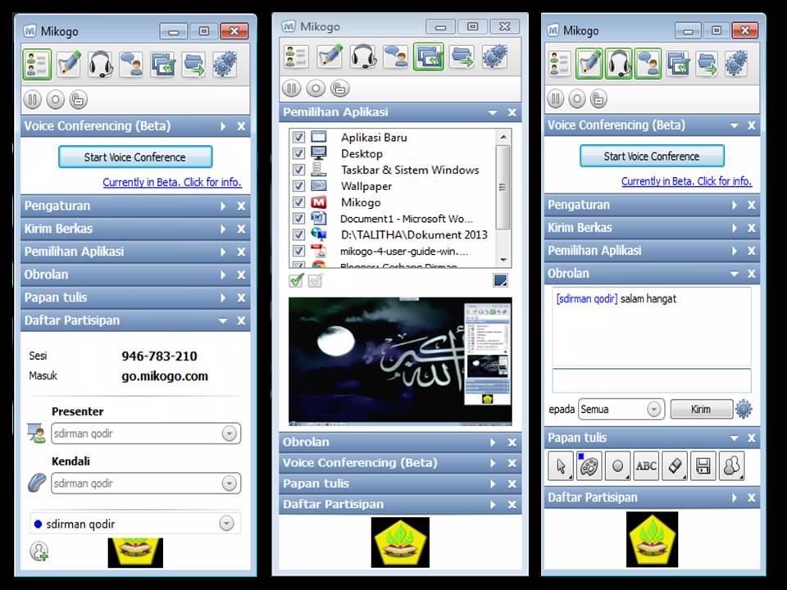787x590 pixels.
Task: Click application selection icon in left Mikogo window
Action: coord(163,64)
